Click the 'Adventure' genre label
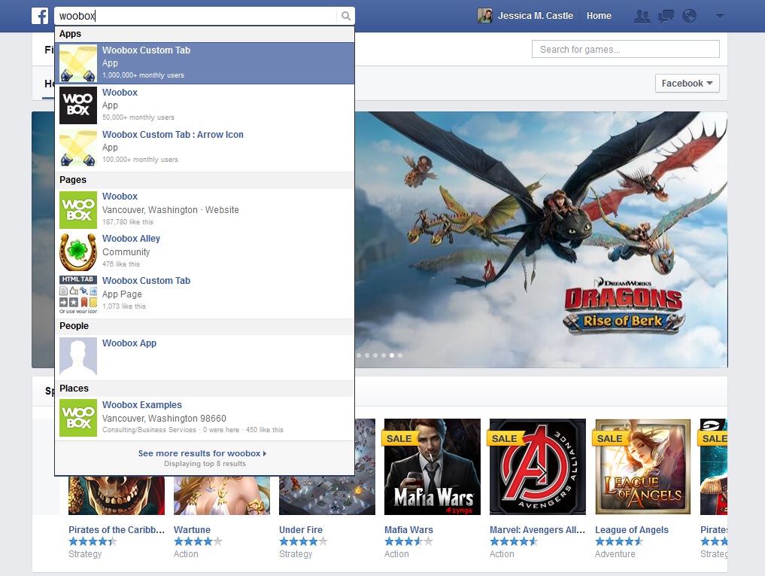 pyautogui.click(x=615, y=554)
